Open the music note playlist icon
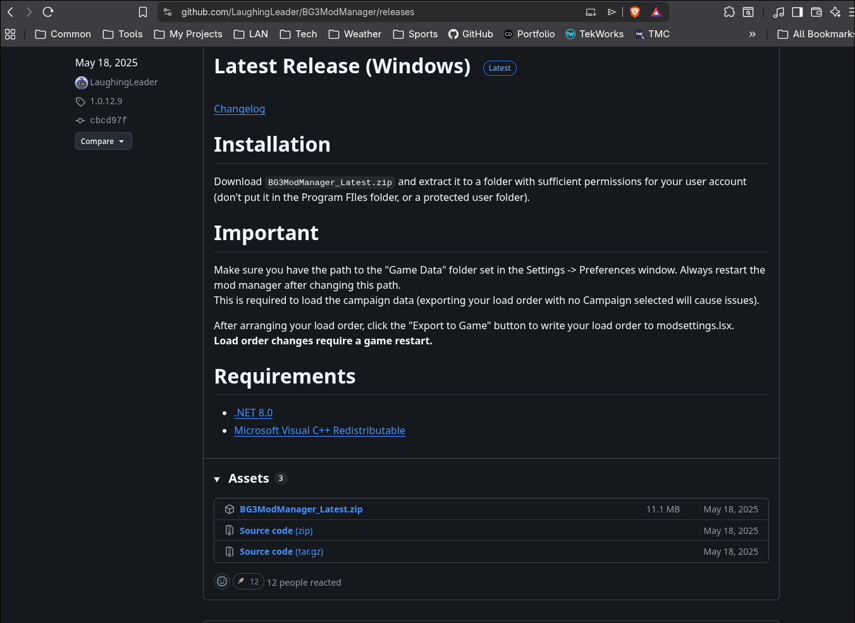 click(x=778, y=12)
